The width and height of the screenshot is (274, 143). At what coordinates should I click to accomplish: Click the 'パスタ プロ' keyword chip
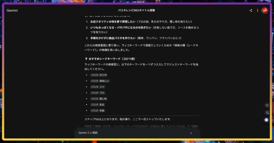pyautogui.click(x=98, y=93)
